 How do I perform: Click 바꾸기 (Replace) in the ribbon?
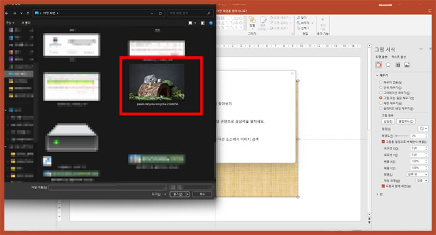[x=305, y=23]
